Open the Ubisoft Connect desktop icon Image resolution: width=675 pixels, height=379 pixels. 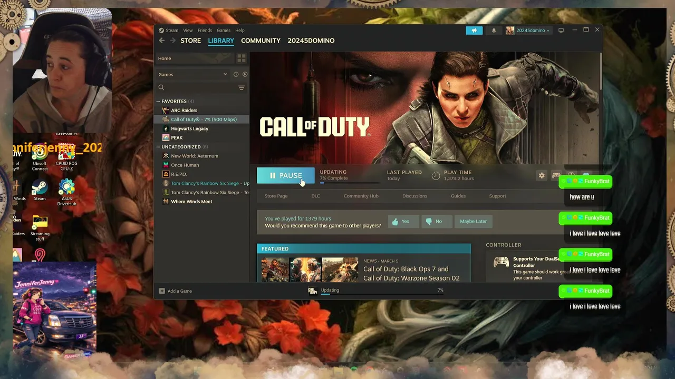40,157
